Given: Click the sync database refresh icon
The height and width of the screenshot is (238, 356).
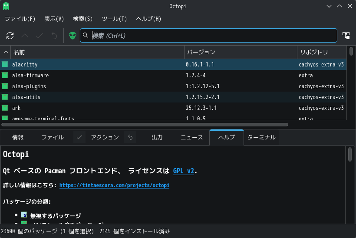Looking at the screenshot, I should click(x=10, y=36).
